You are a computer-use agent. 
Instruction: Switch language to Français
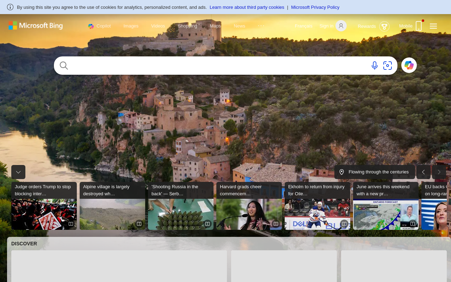pos(303,26)
